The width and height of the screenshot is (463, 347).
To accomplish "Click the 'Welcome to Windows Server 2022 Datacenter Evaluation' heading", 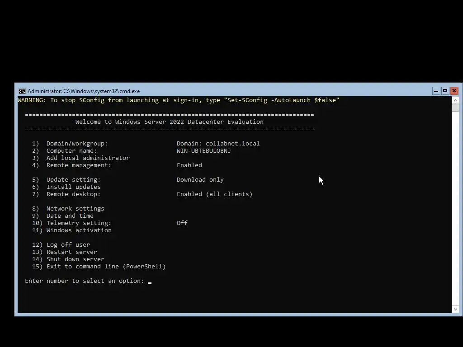I will 170,122.
